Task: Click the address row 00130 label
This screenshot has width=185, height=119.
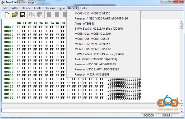Action: (9, 98)
